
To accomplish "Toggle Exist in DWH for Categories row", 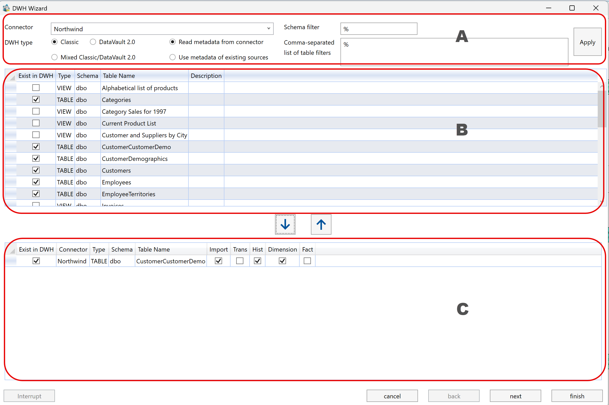I will tap(36, 99).
